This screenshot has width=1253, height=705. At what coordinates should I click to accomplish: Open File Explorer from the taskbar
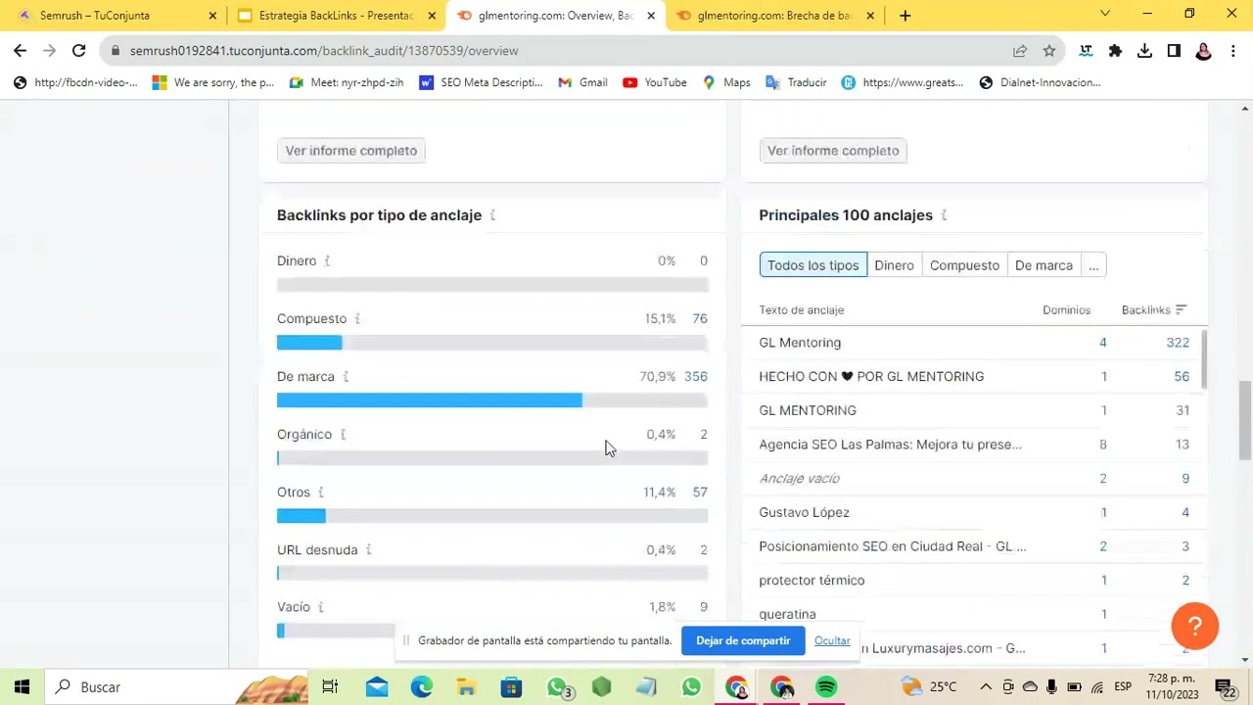pos(466,687)
